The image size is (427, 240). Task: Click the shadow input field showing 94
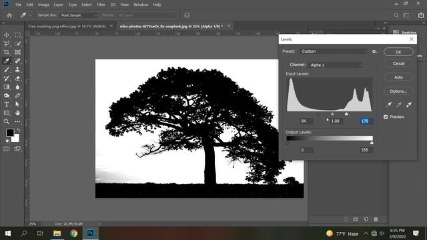tap(306, 121)
